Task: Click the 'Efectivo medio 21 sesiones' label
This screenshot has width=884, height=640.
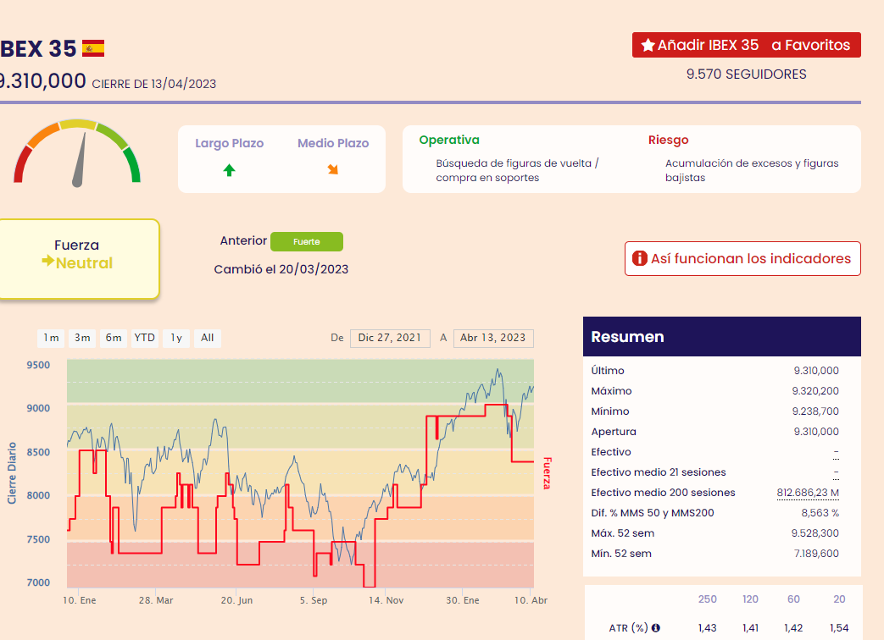Action: tap(659, 472)
